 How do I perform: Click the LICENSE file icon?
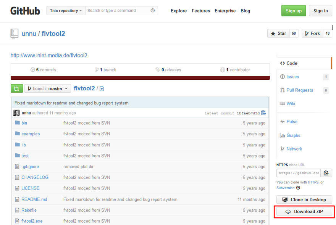pyautogui.click(x=17, y=188)
